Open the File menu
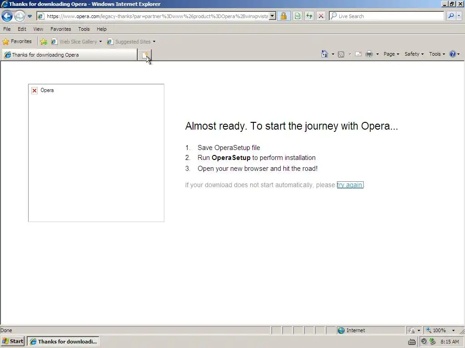Image resolution: width=465 pixels, height=348 pixels. tap(7, 29)
